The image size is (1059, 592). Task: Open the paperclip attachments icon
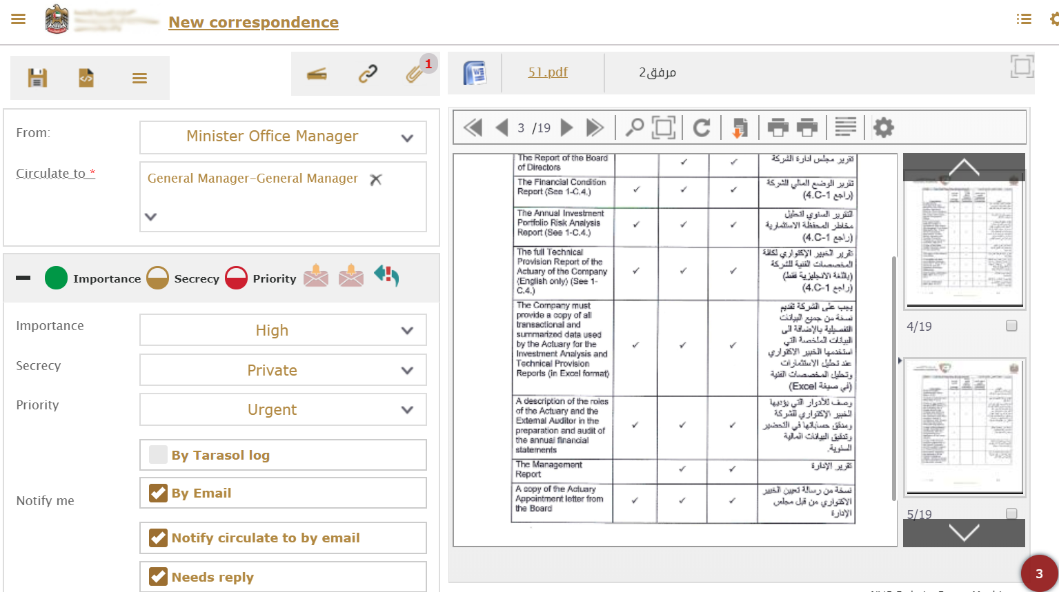(415, 74)
